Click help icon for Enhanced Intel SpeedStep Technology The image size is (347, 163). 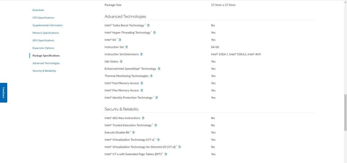(x=159, y=69)
